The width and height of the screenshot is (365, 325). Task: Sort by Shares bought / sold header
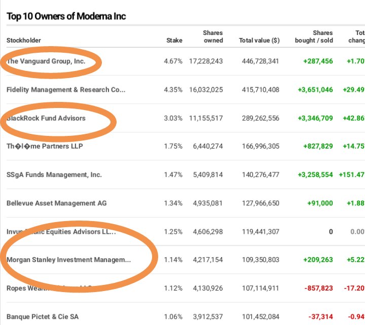(314, 37)
